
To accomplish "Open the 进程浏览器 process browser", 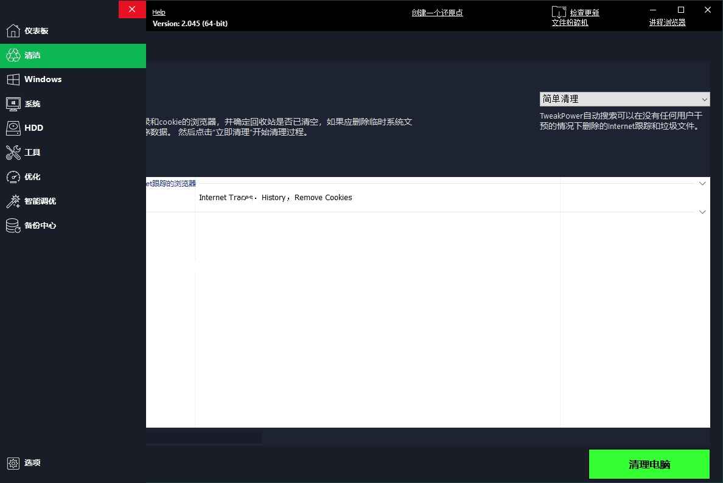I will click(666, 23).
